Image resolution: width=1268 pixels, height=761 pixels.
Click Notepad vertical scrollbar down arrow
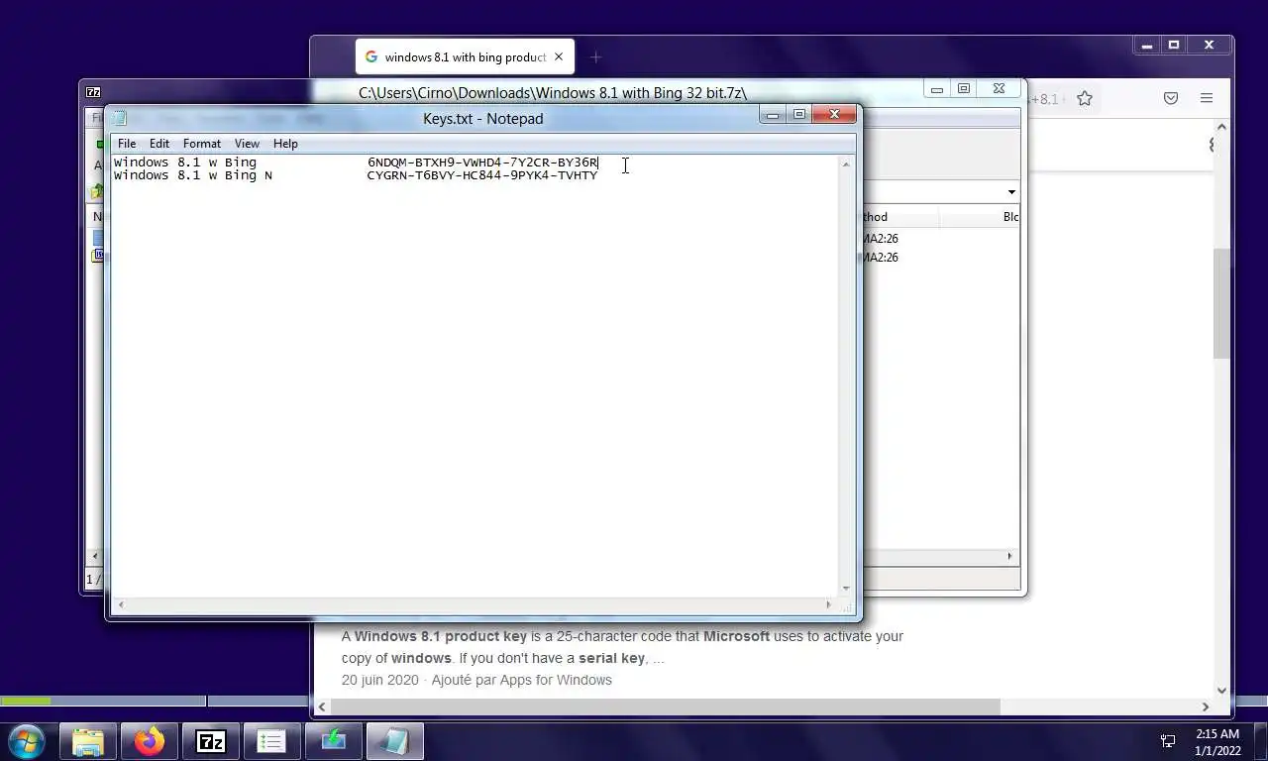coord(846,589)
